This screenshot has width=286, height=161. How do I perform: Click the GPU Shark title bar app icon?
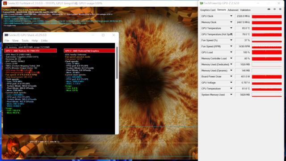(x=6, y=35)
